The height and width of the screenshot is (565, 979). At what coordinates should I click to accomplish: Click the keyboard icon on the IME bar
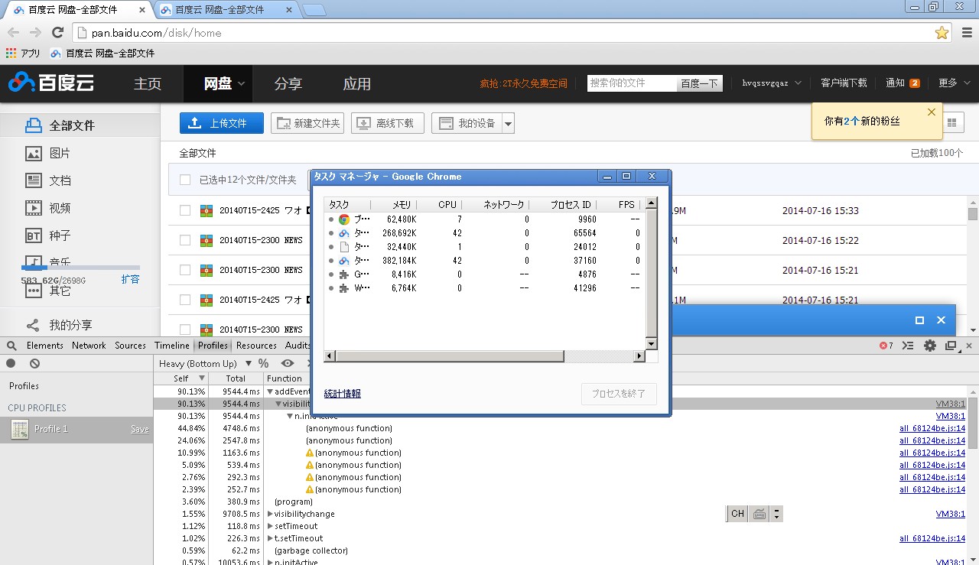tap(759, 514)
